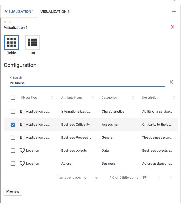Click the plus icon to add visualization
Screen dimensions: 181x203
coord(174,11)
